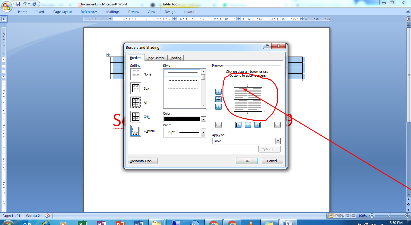This screenshot has width=411, height=225.
Task: Toggle the right border button in Preview
Action: (257, 125)
